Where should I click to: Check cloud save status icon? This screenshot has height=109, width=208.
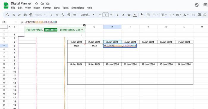pyautogui.click(x=48, y=4)
